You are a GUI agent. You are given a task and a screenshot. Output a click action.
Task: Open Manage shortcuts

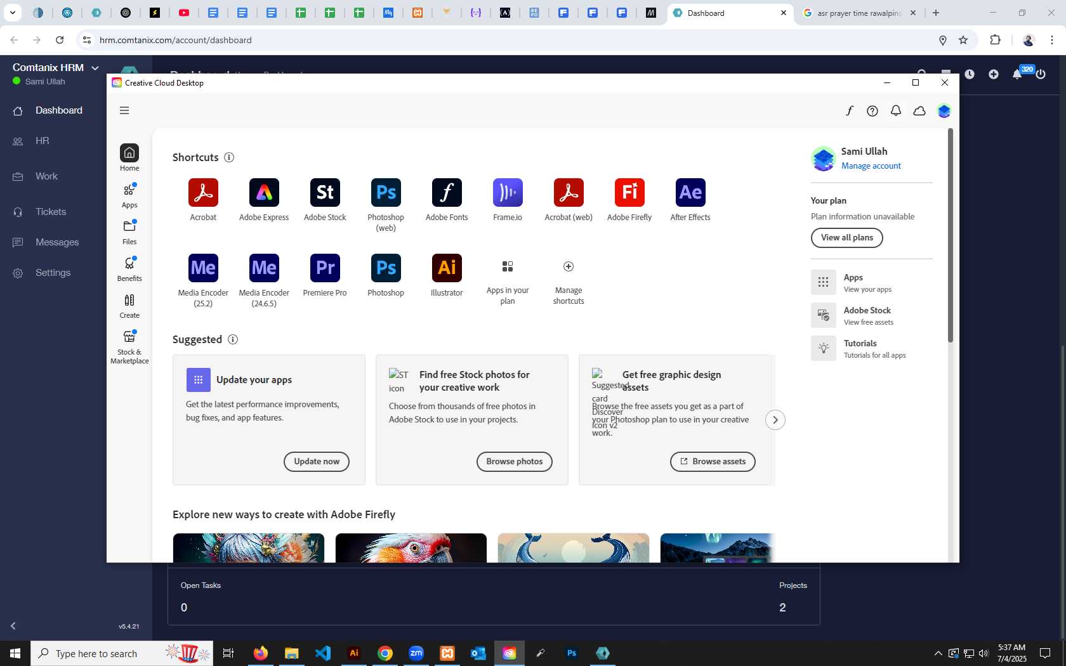pos(569,282)
